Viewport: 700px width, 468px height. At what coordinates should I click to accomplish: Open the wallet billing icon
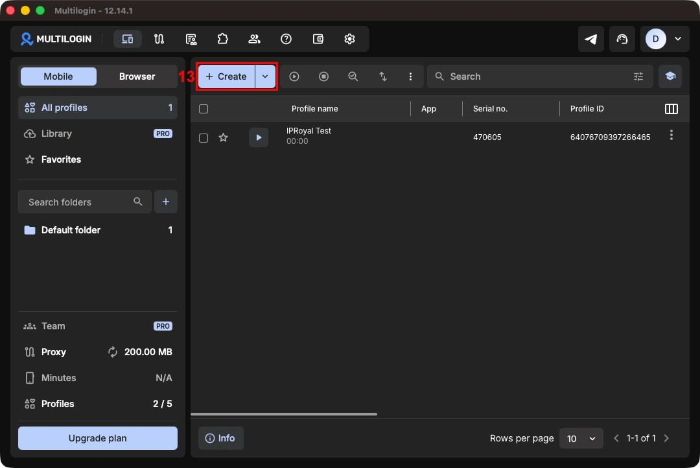tap(318, 39)
